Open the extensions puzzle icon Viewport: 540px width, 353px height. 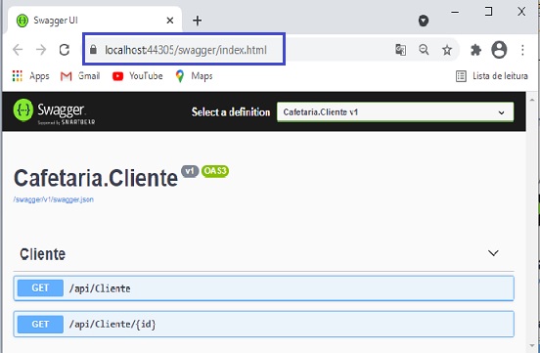475,50
